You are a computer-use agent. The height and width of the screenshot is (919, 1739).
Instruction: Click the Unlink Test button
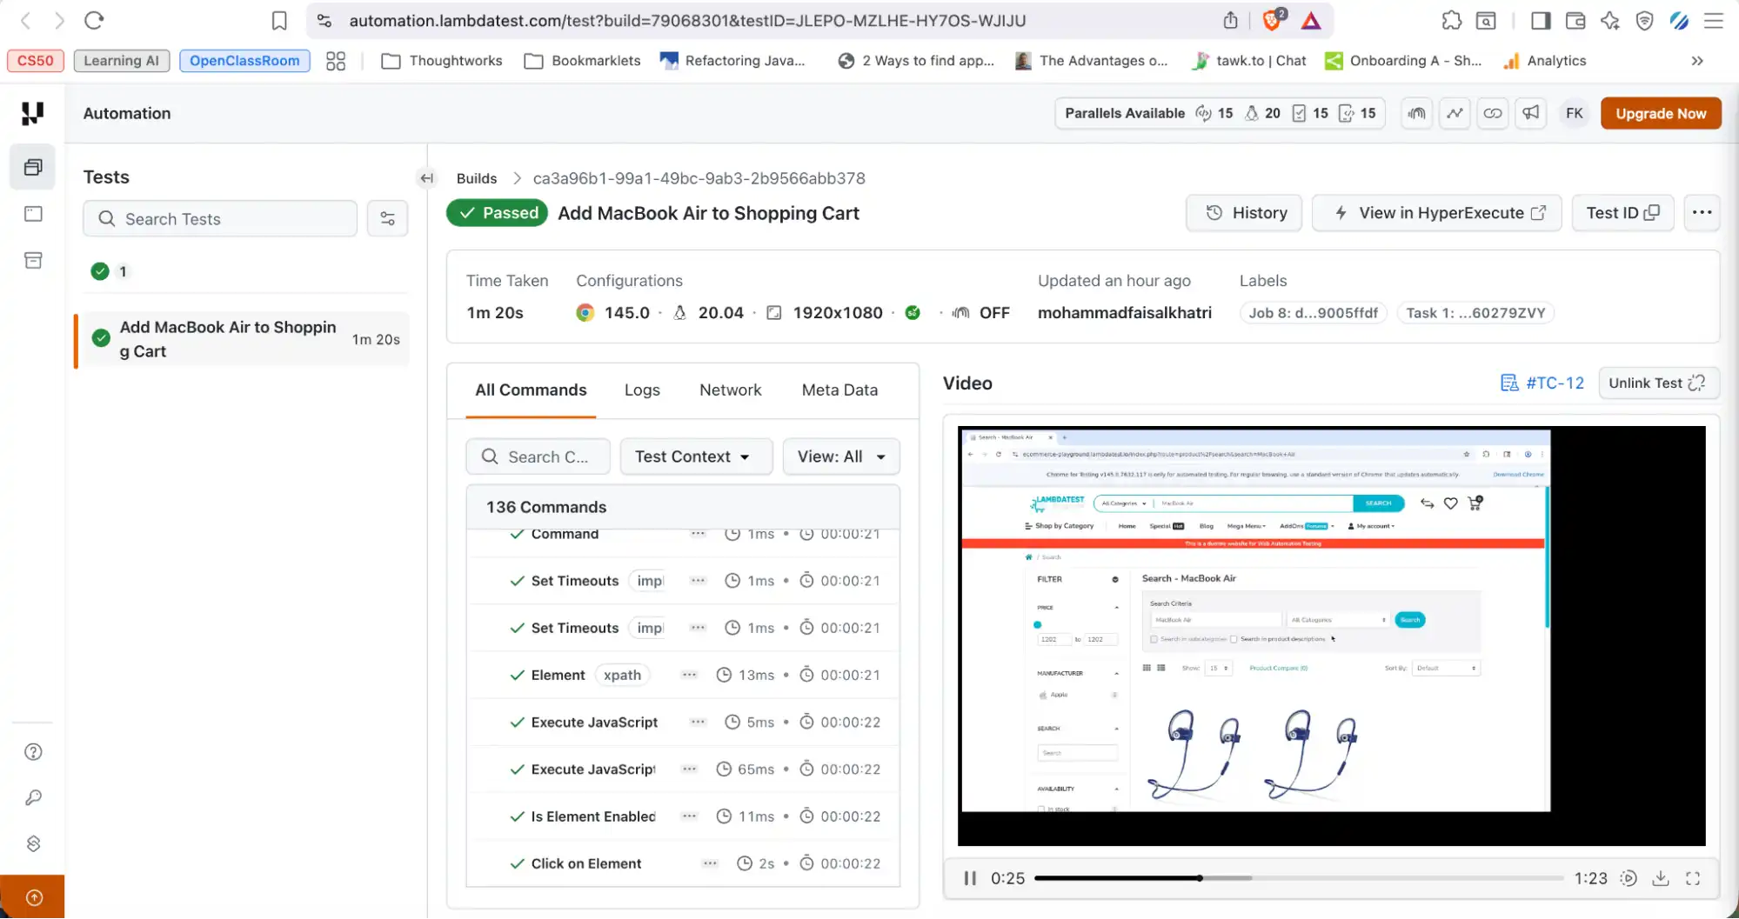(x=1658, y=383)
